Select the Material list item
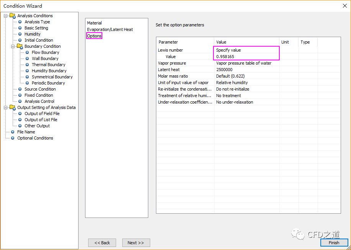 pyautogui.click(x=94, y=23)
